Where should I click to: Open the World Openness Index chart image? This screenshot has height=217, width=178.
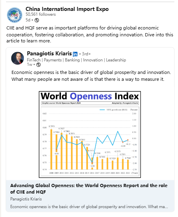click(90, 135)
